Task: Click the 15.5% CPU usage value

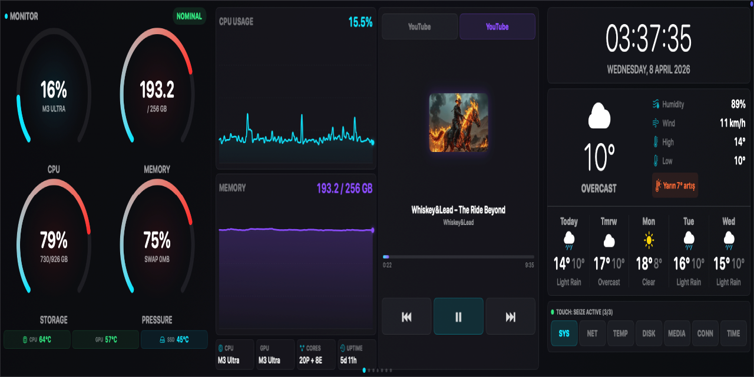Action: [361, 22]
